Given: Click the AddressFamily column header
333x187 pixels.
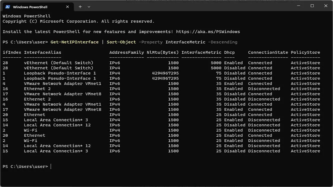Looking at the screenshot, I should point(126,52).
